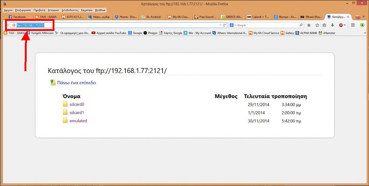Open the Downloads arrow icon

[x=332, y=25]
